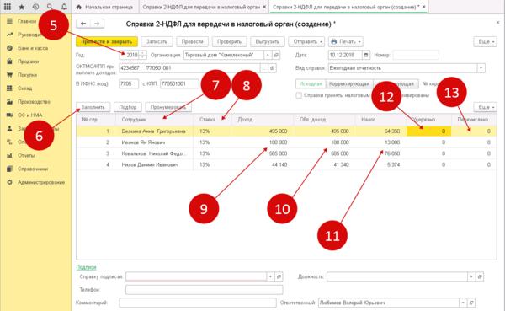Select the 'Исходная' certificate type toggle
Screen dimensions: 505x311
point(311,83)
